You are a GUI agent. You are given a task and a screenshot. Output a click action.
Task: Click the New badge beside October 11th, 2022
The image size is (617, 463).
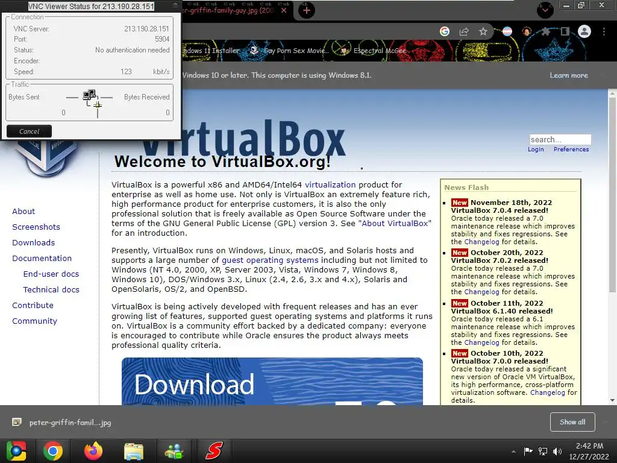[460, 303]
